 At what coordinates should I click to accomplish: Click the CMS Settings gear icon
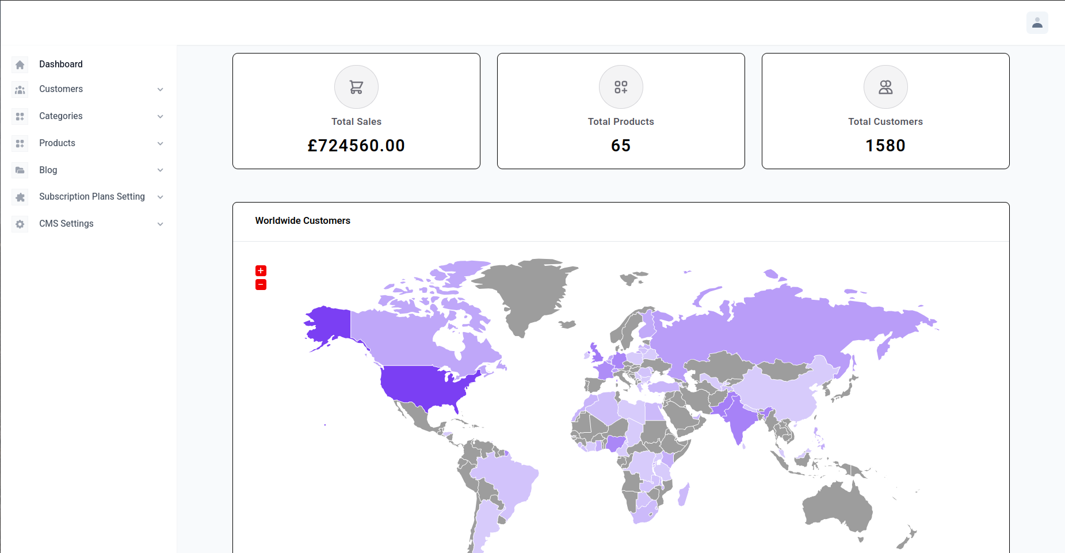click(x=20, y=224)
